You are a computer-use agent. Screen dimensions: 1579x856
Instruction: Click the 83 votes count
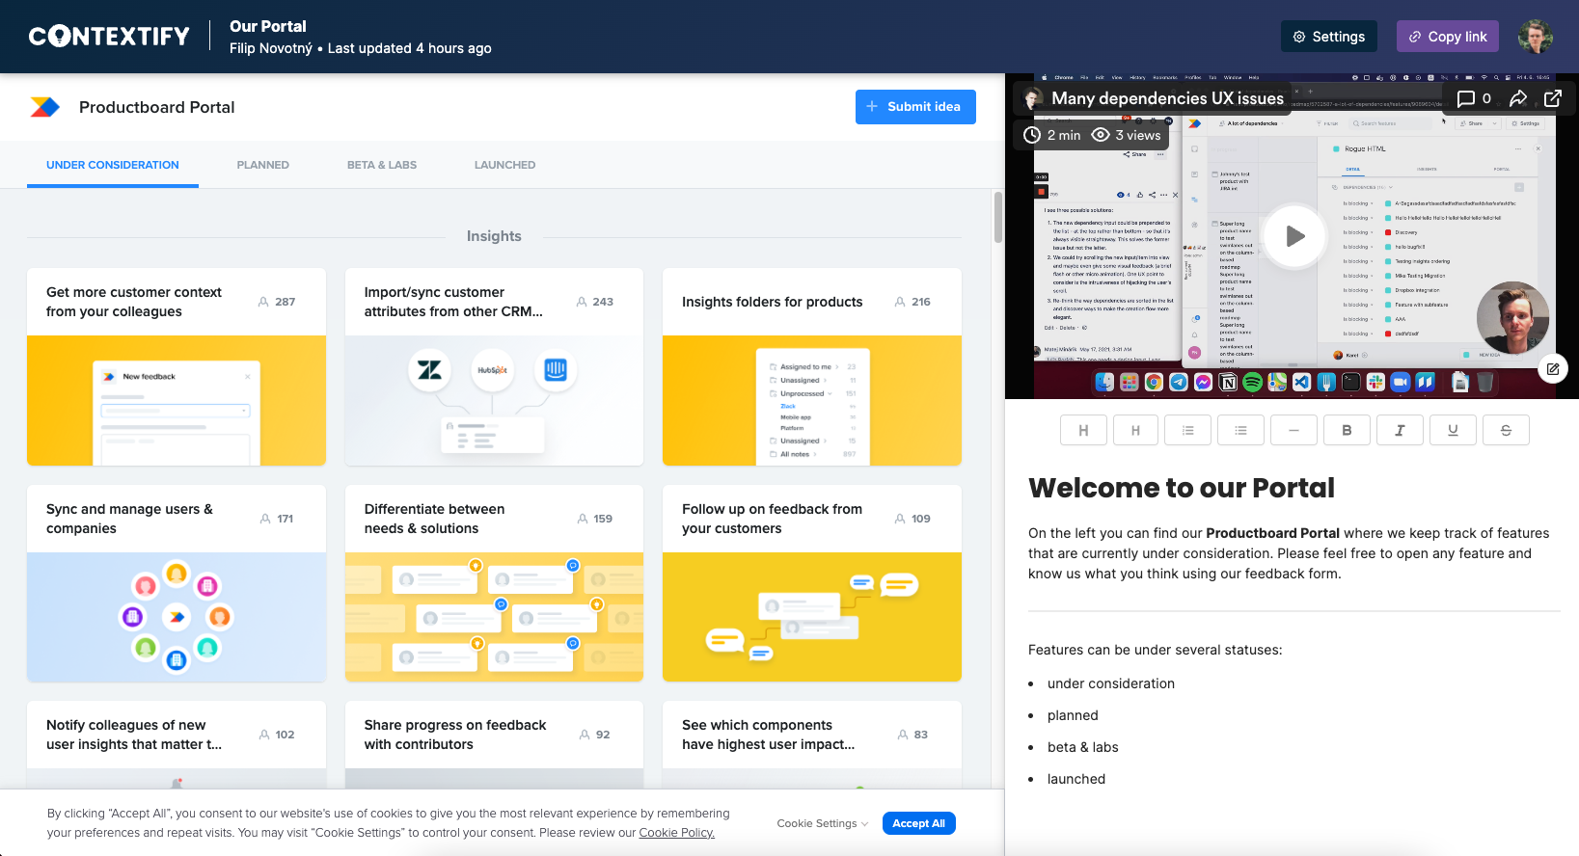click(x=912, y=735)
